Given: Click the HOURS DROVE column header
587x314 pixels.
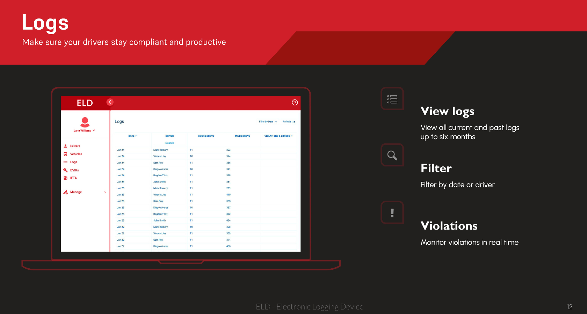Looking at the screenshot, I should tap(206, 136).
